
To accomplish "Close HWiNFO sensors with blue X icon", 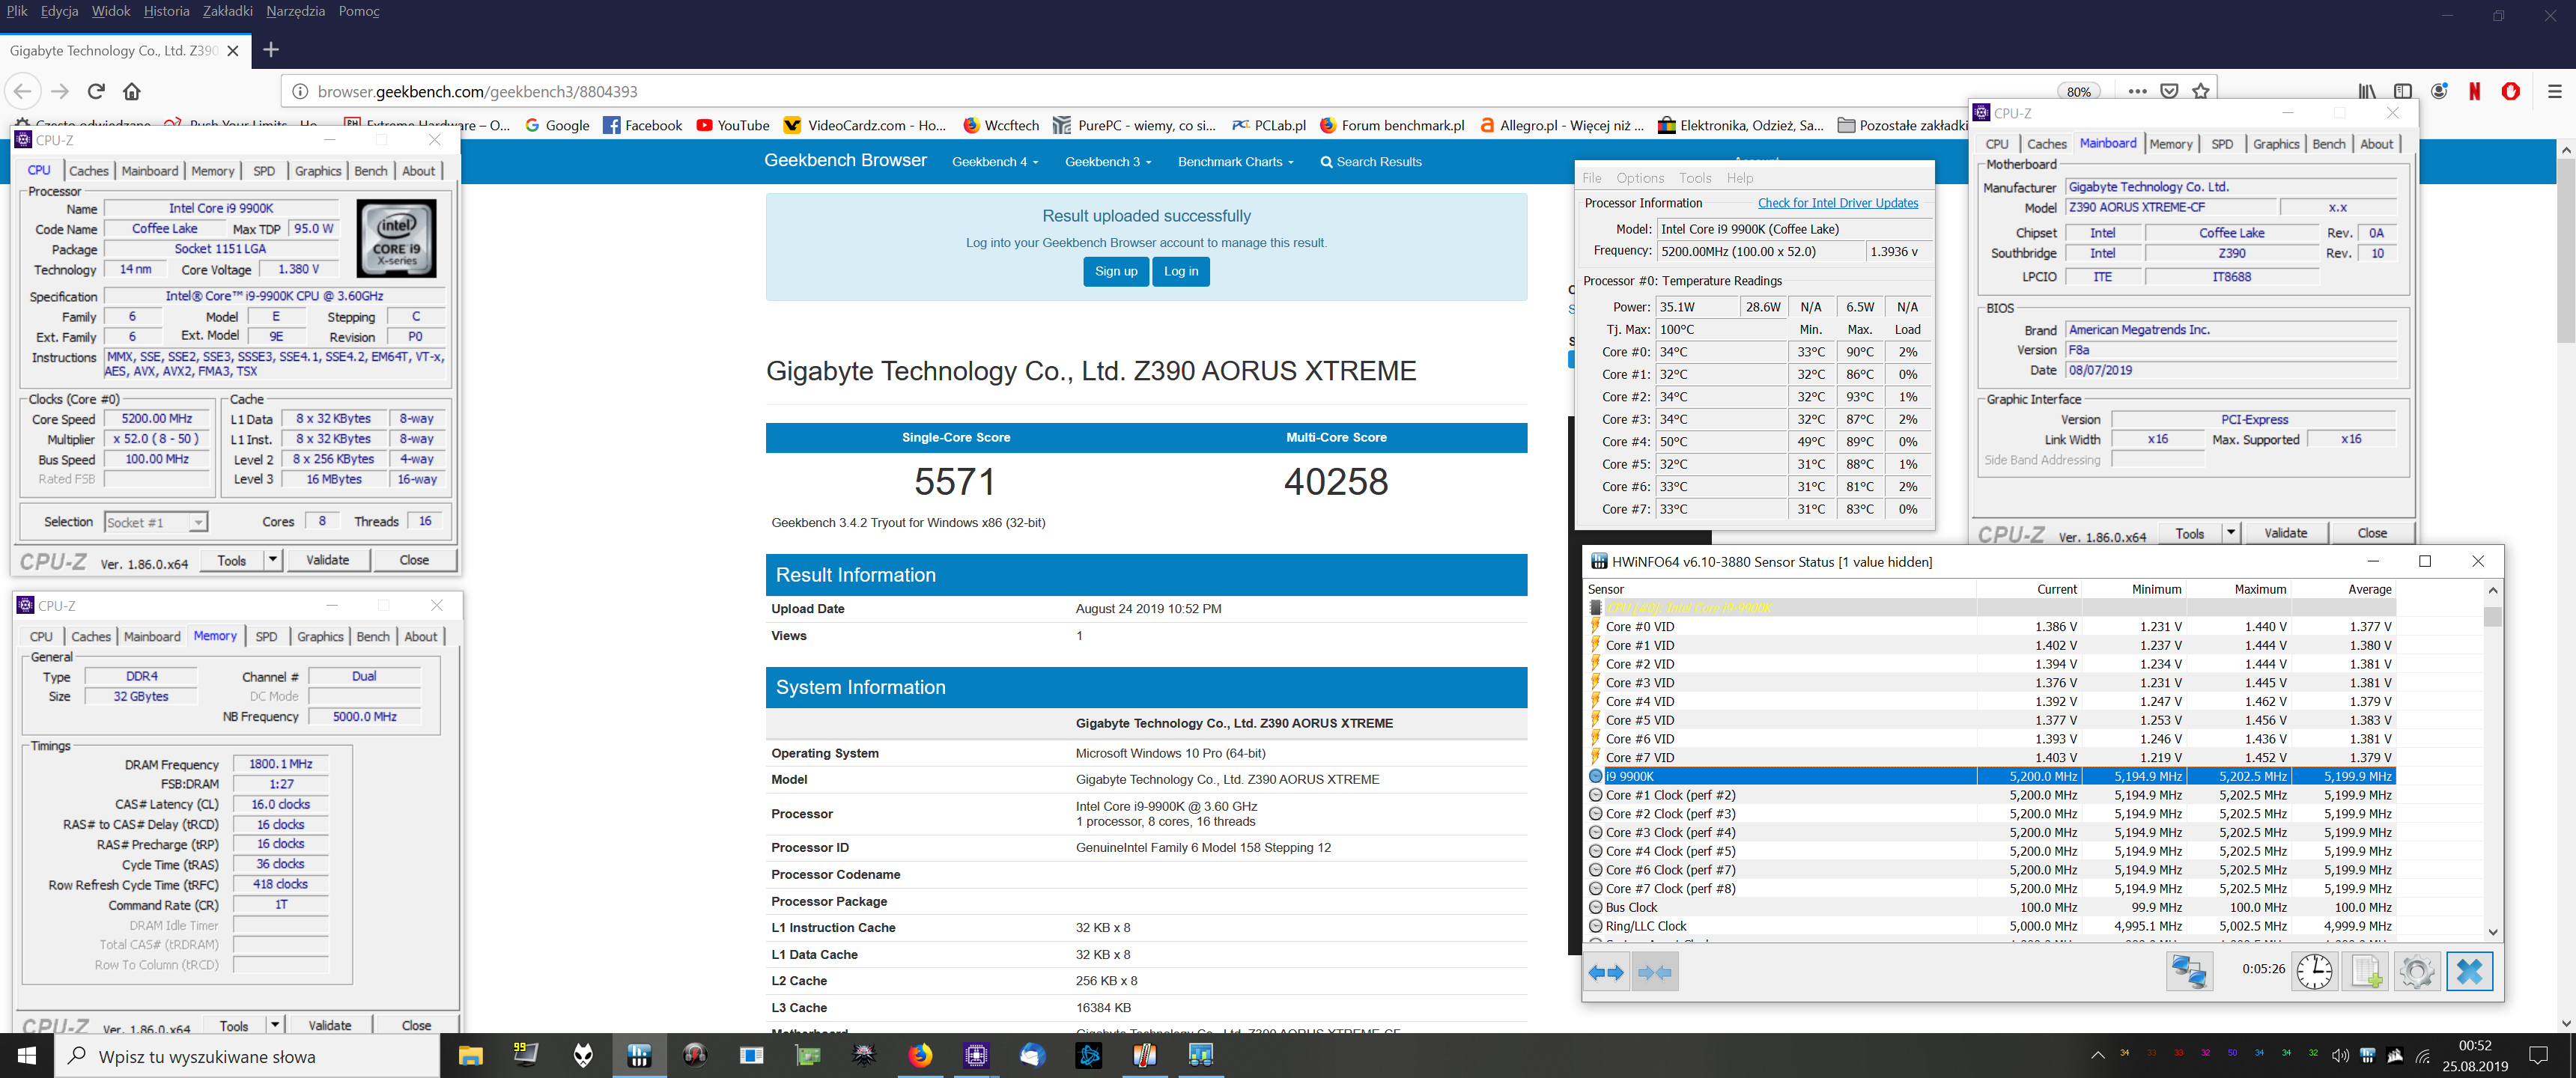I will (2468, 972).
